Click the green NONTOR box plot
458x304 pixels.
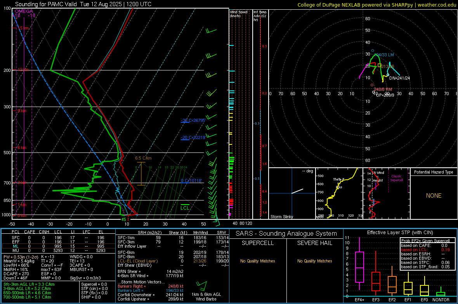441,292
